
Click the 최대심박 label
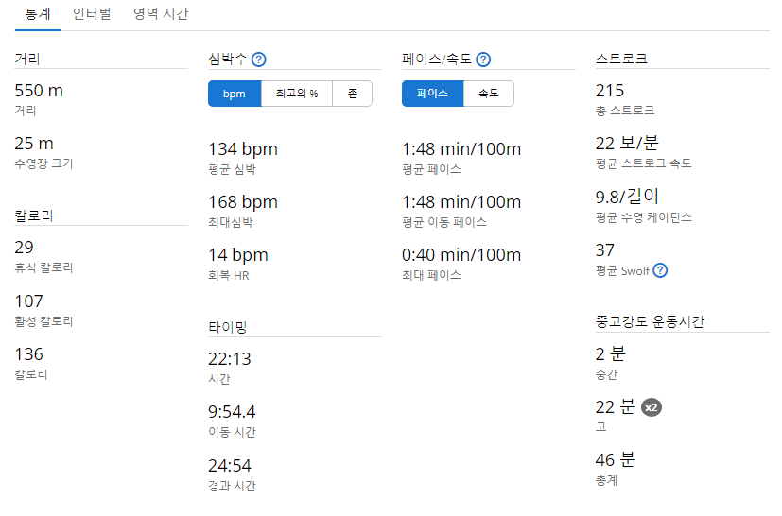(x=231, y=222)
